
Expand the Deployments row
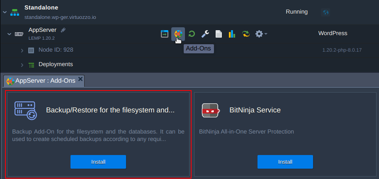coord(22,65)
